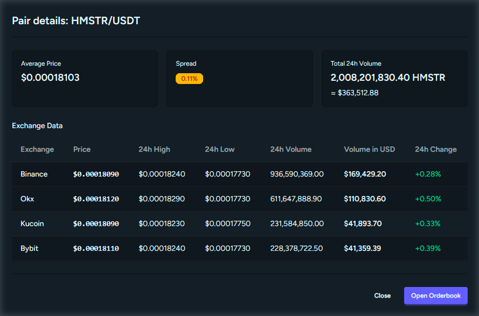Click the Close button
This screenshot has width=479, height=316.
(383, 296)
